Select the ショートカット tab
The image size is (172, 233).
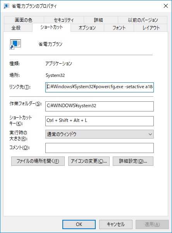52,27
